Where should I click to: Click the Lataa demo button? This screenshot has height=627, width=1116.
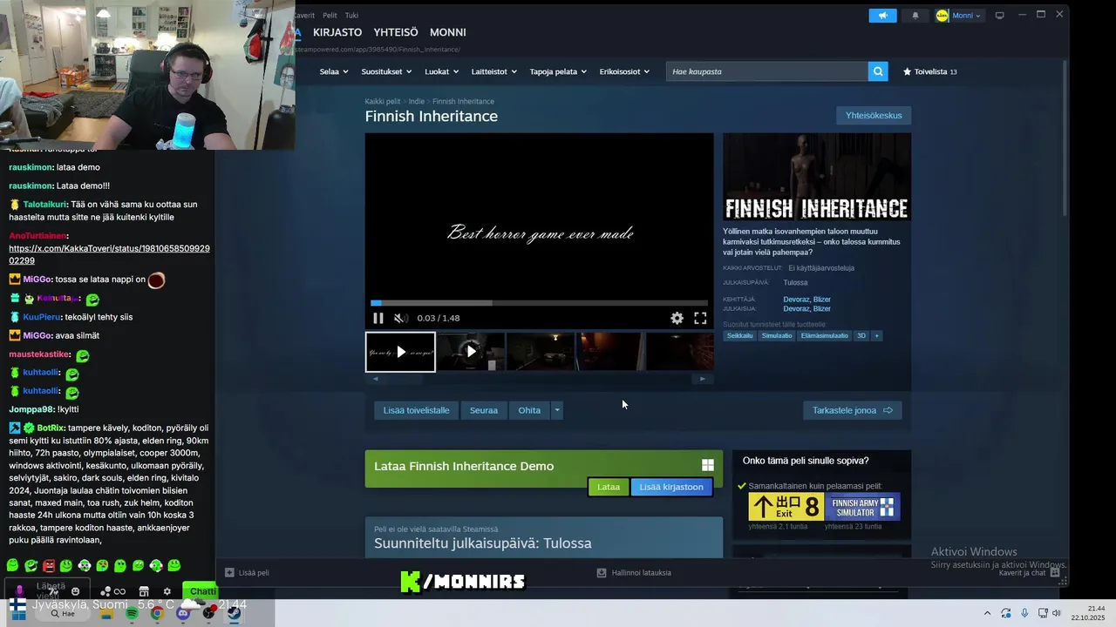click(x=608, y=487)
